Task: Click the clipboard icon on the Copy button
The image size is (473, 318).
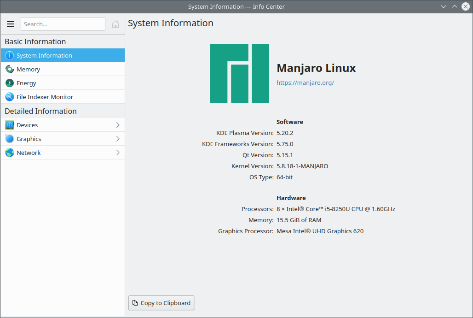Action: [x=135, y=303]
